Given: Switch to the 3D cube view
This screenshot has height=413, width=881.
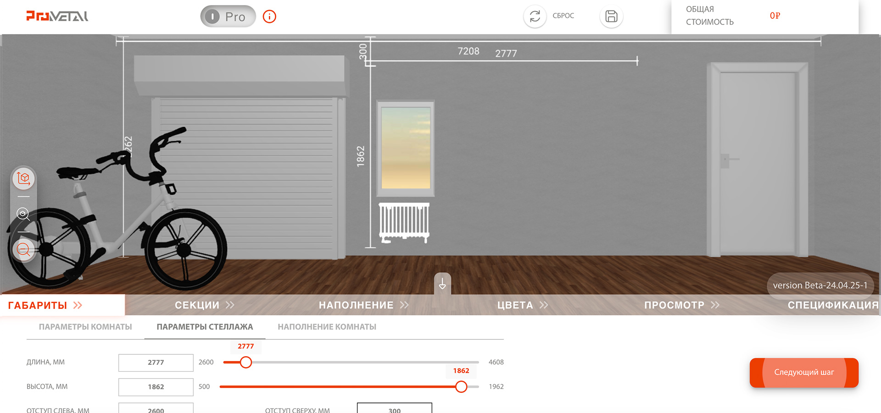Looking at the screenshot, I should 23,178.
